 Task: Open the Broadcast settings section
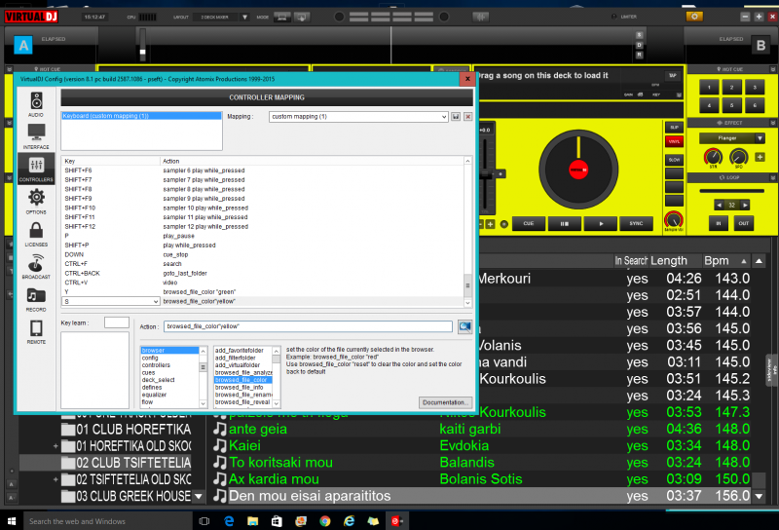pos(36,266)
